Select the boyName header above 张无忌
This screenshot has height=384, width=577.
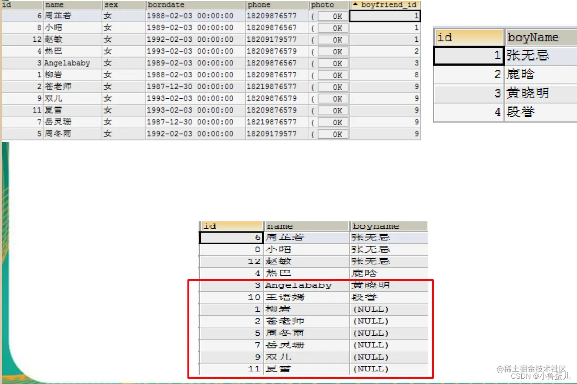(x=540, y=37)
